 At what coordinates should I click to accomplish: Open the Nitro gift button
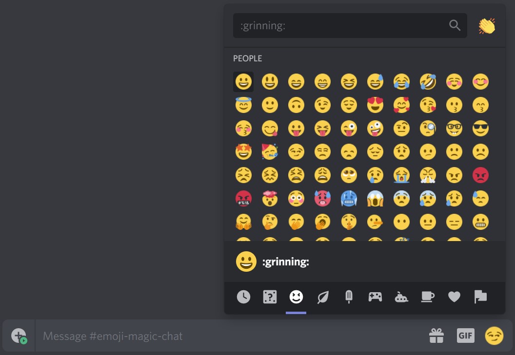click(x=436, y=336)
